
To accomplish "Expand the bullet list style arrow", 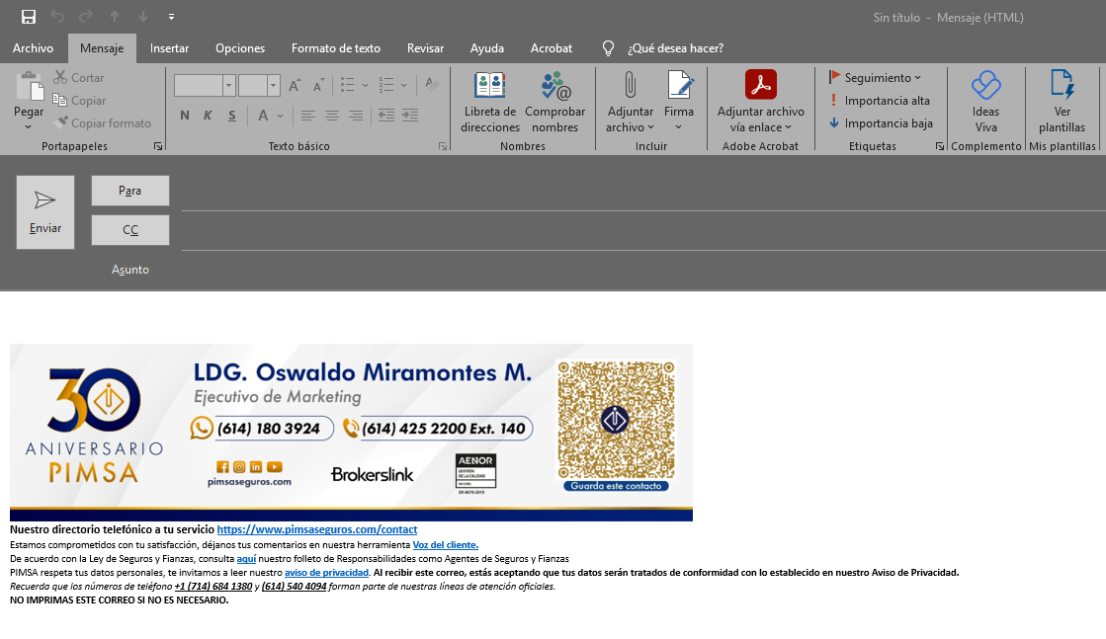I will point(365,85).
